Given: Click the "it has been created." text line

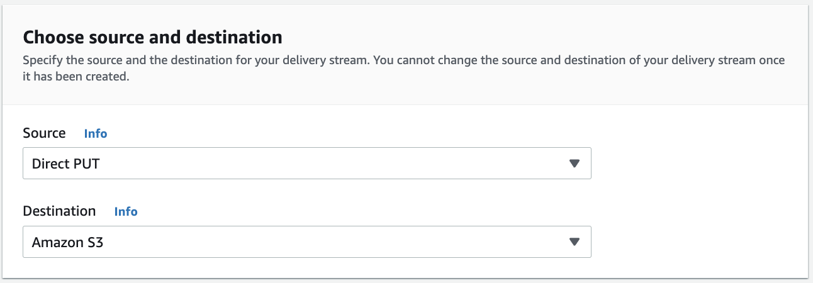Looking at the screenshot, I should 76,79.
